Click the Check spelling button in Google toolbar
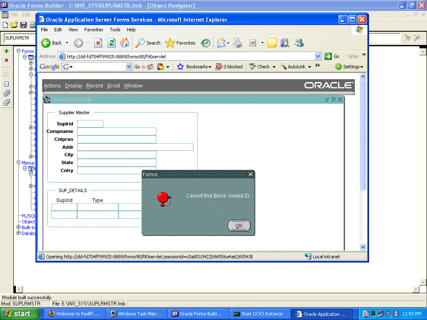Screen dimensions: 427x320 point(260,67)
